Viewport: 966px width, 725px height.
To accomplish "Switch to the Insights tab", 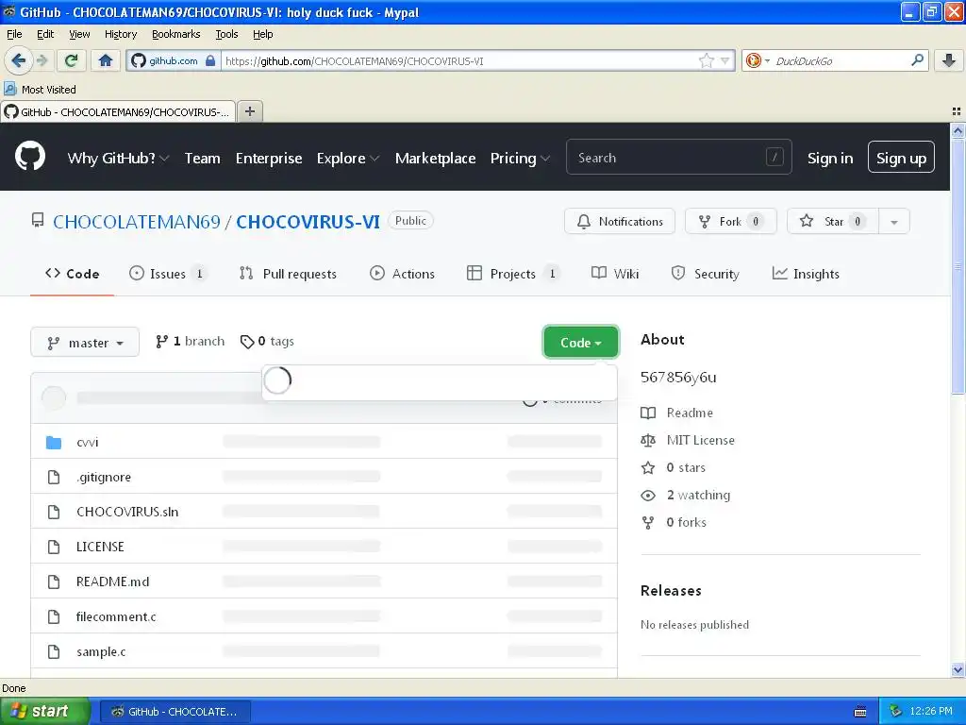I will tap(806, 273).
